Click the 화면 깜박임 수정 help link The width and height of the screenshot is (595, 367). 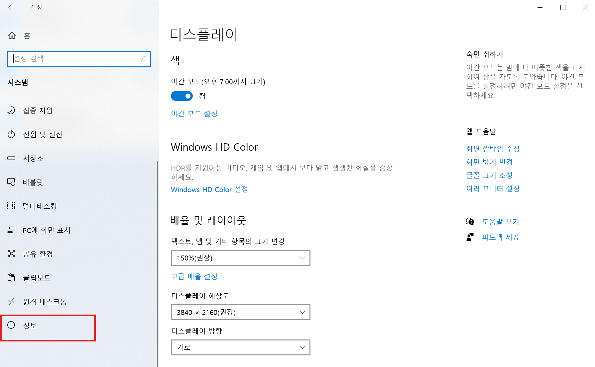point(493,149)
